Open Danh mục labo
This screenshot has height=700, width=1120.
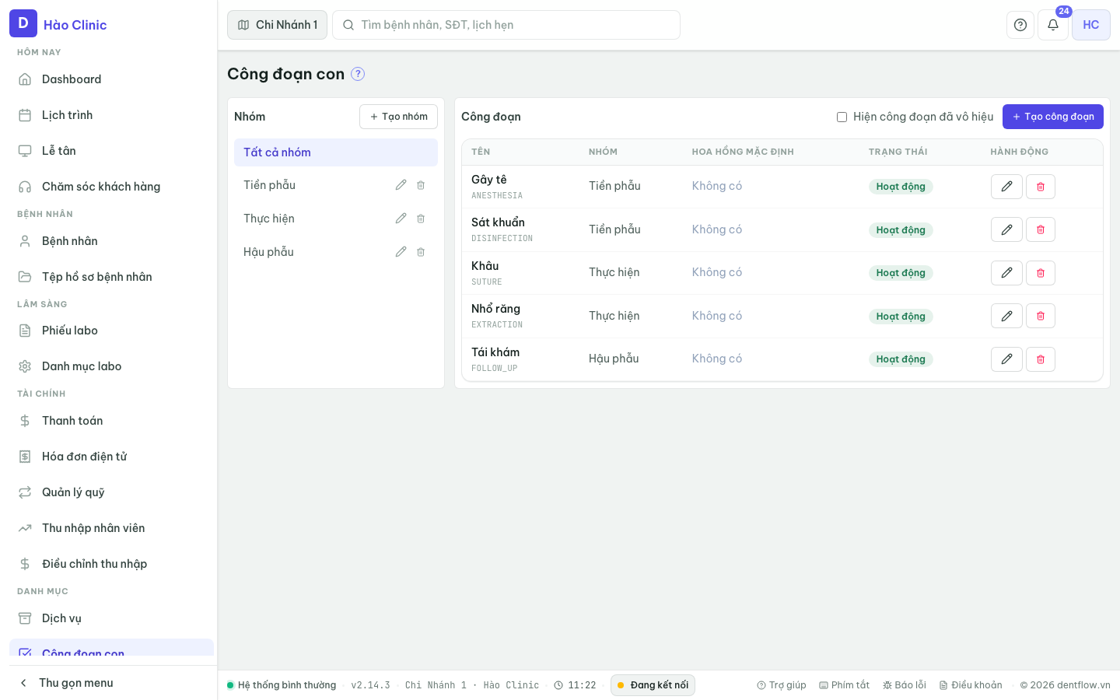[111, 366]
